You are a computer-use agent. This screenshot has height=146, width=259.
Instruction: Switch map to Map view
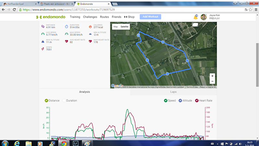pyautogui.click(x=116, y=27)
